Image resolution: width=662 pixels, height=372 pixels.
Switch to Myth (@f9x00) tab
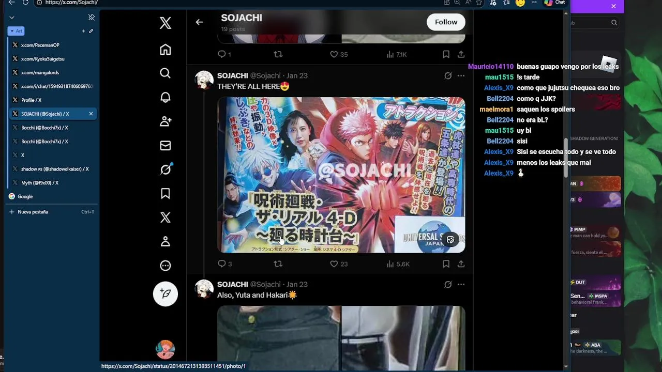[x=52, y=183]
